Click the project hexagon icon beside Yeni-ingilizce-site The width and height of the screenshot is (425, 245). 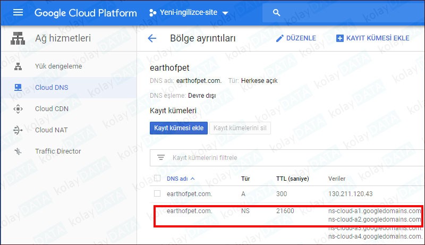click(153, 13)
